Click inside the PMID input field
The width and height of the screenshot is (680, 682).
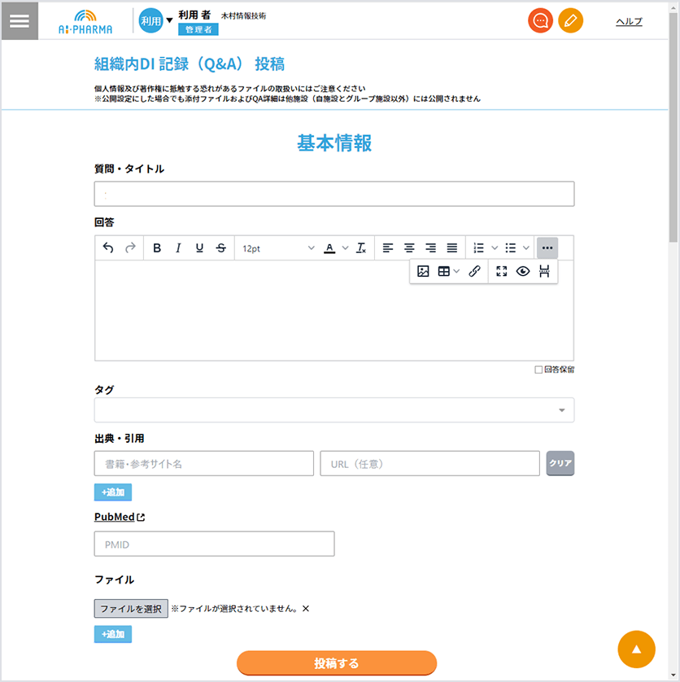214,544
